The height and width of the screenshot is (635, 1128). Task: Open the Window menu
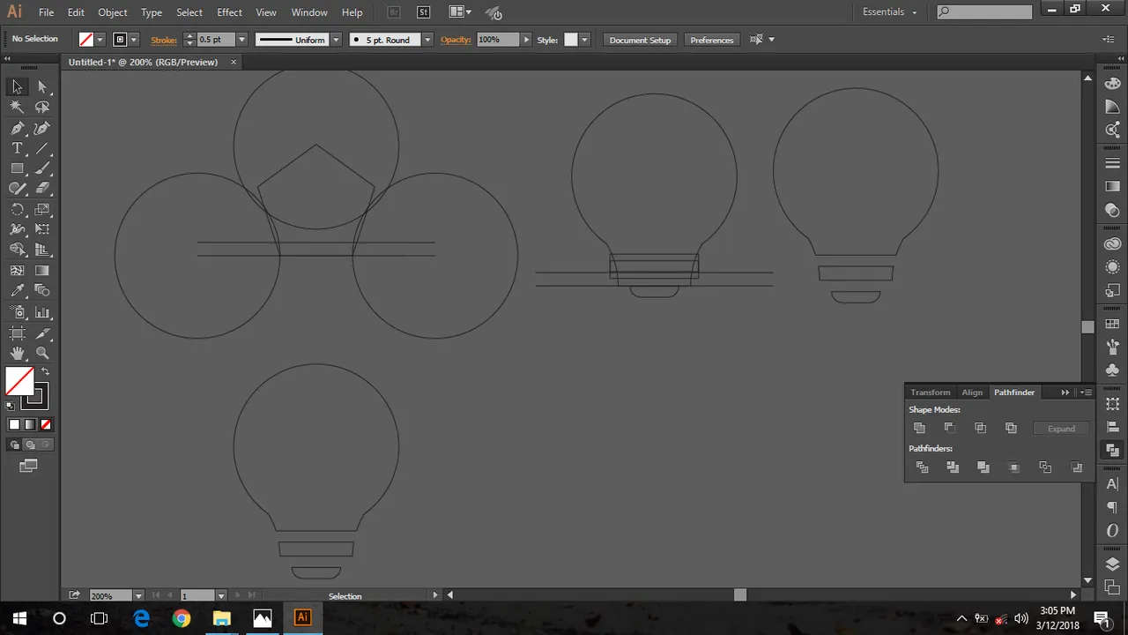coord(309,12)
